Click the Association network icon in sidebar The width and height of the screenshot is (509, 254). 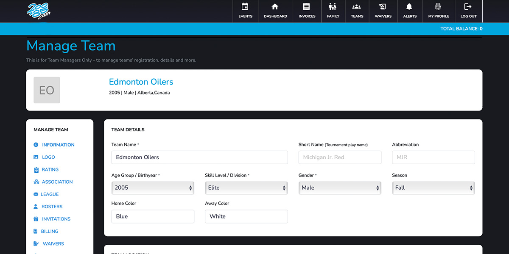tap(36, 182)
